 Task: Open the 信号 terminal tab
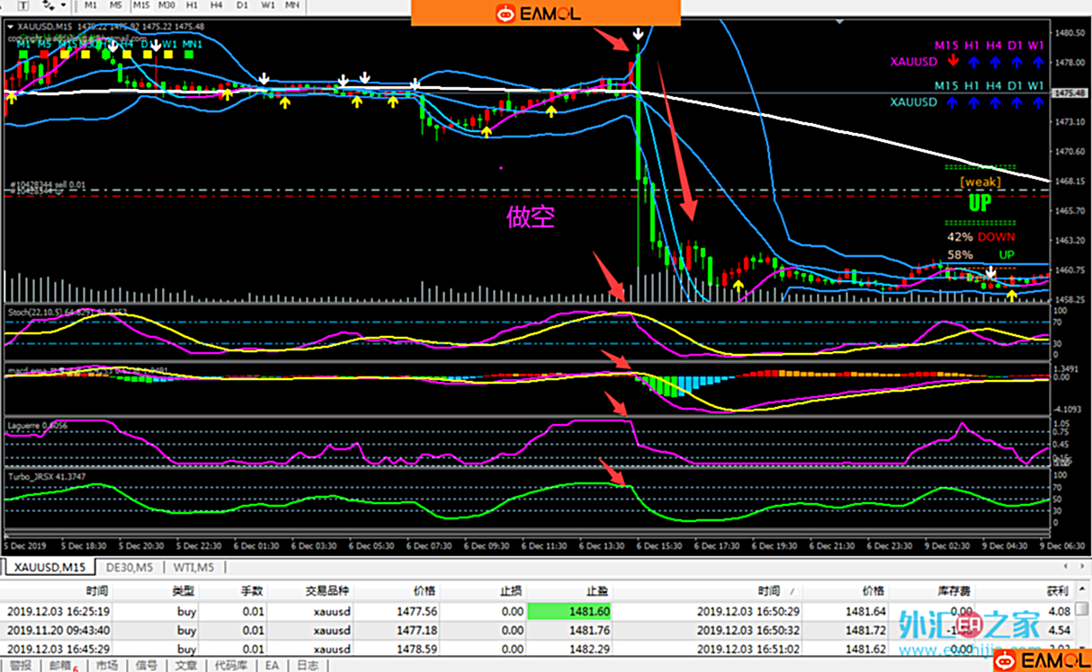[146, 666]
